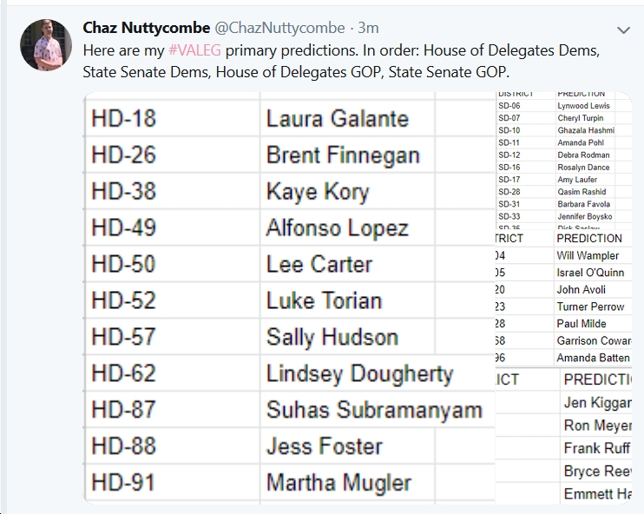Open the Senate GOP image with Frank Ruff
Viewport: 644px width, 514px height.
pyautogui.click(x=564, y=436)
